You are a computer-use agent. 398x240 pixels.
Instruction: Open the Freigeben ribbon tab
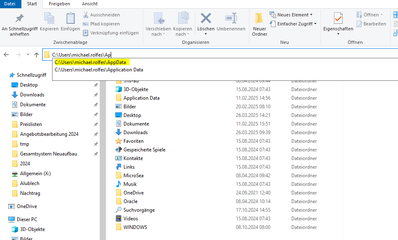pyautogui.click(x=59, y=4)
